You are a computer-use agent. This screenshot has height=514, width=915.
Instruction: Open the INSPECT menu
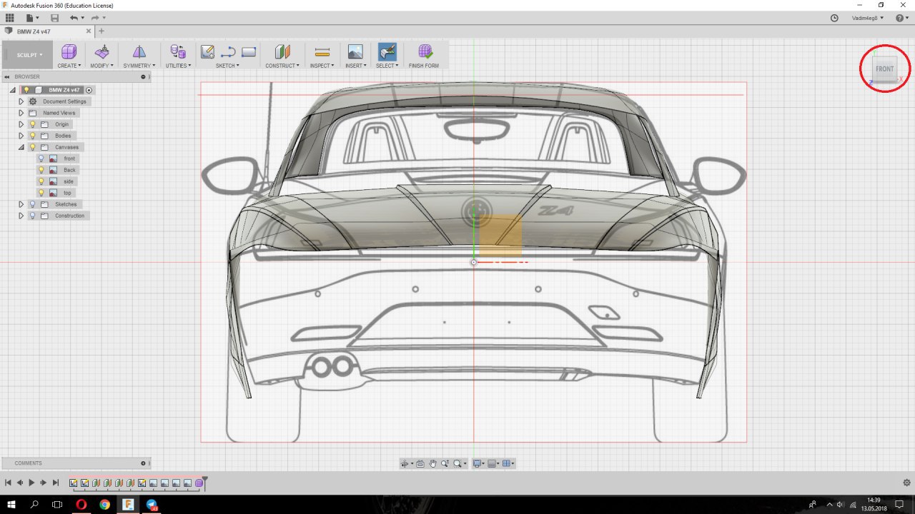[322, 66]
